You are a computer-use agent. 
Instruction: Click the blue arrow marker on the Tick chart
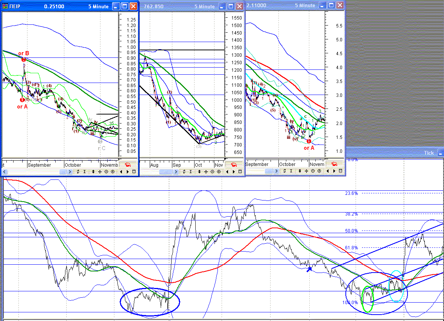click(309, 269)
